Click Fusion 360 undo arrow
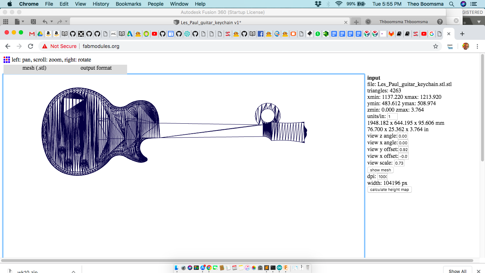 coord(45,22)
